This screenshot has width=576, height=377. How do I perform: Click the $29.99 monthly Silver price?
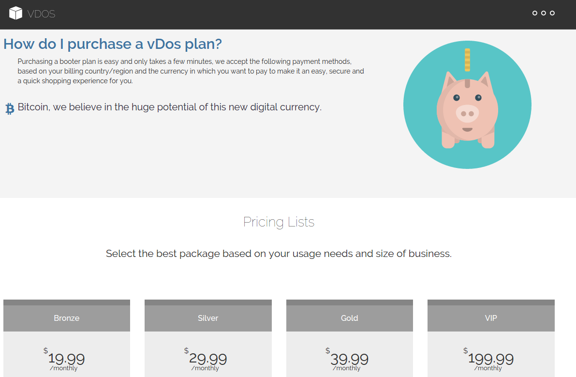[x=207, y=359]
